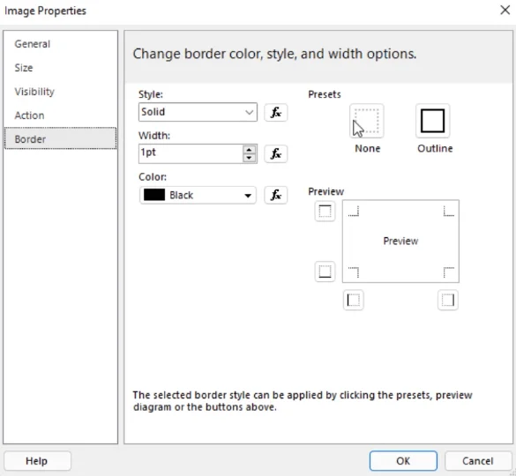Decrease width with the down spinner arrow
The height and width of the screenshot is (476, 516).
[249, 158]
